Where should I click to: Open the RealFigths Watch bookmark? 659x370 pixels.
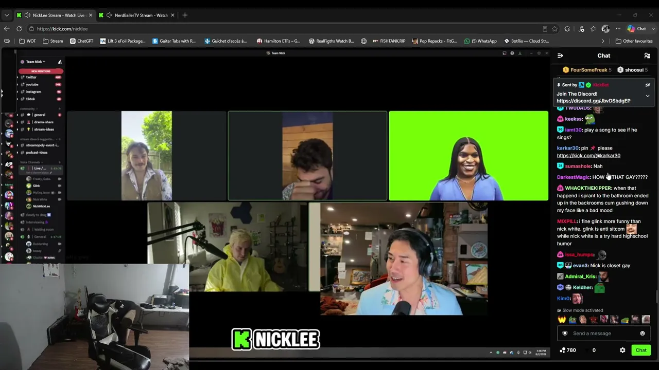[x=331, y=41]
